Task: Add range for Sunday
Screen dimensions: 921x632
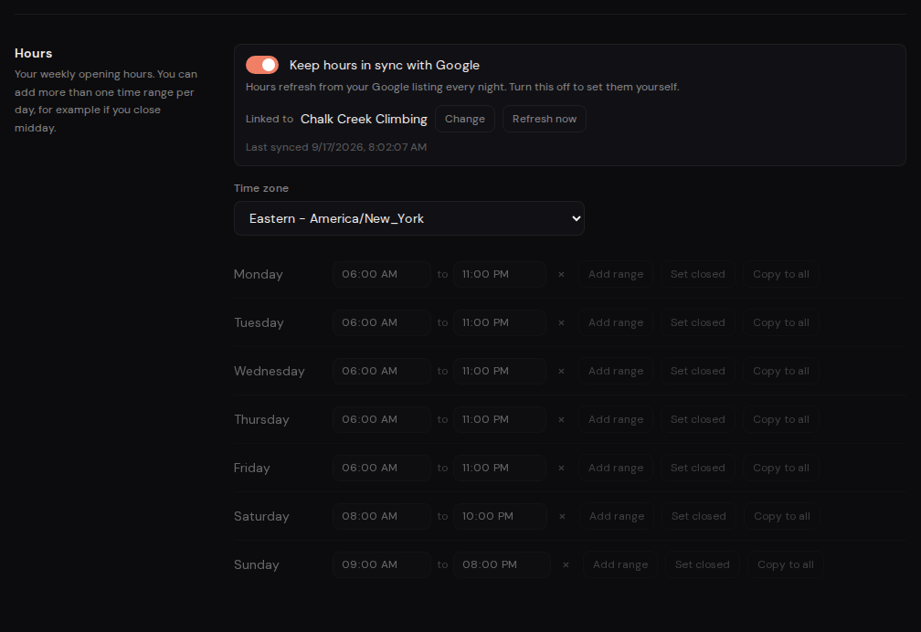Action: pos(620,564)
